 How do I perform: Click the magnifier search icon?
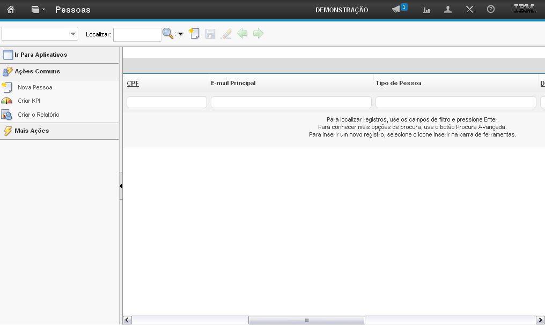168,34
